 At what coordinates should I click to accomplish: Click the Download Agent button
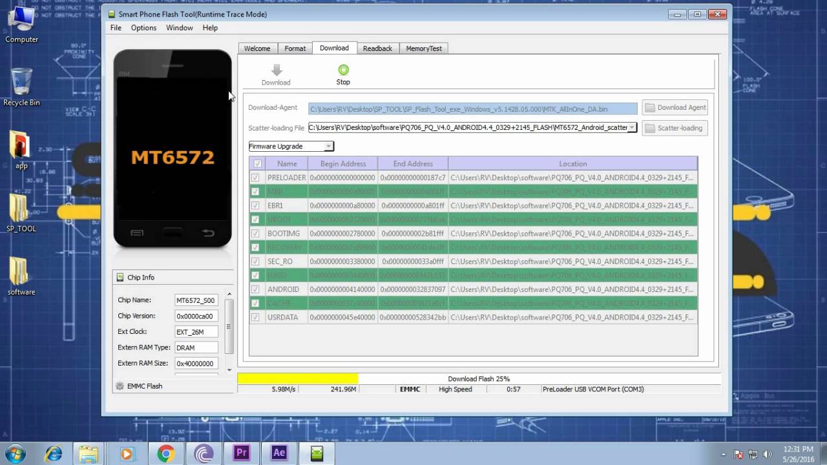tap(675, 108)
